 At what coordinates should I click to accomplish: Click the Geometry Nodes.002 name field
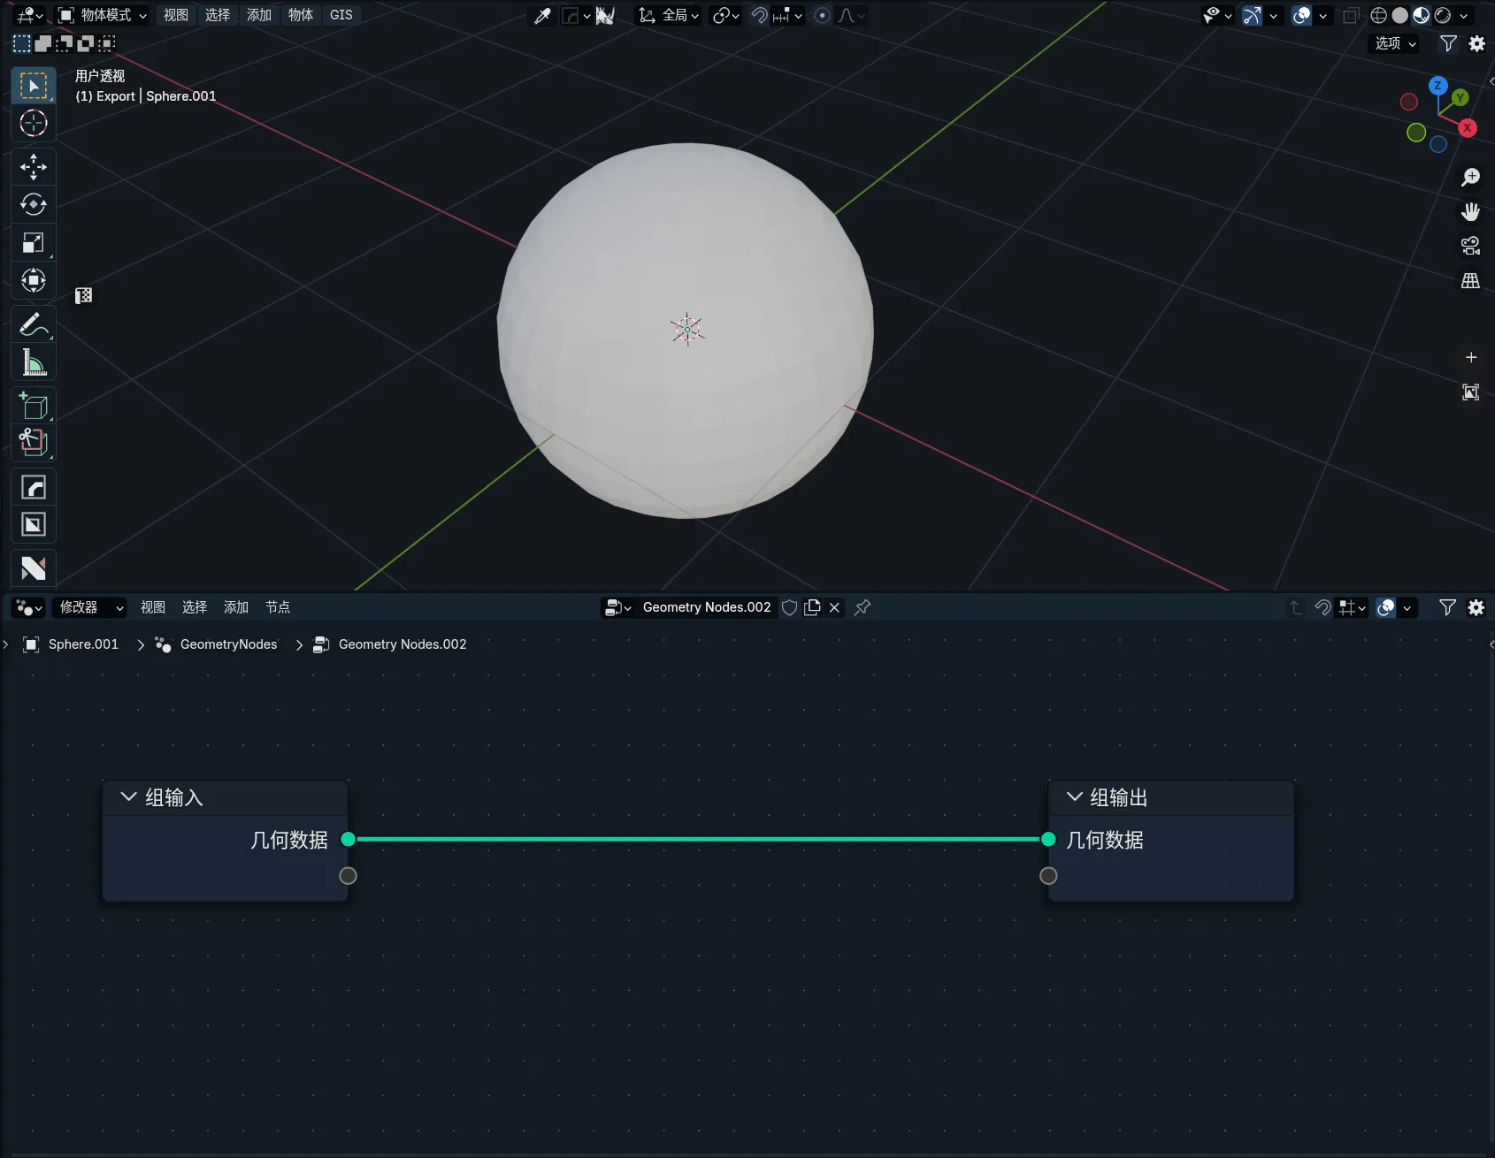pyautogui.click(x=707, y=607)
